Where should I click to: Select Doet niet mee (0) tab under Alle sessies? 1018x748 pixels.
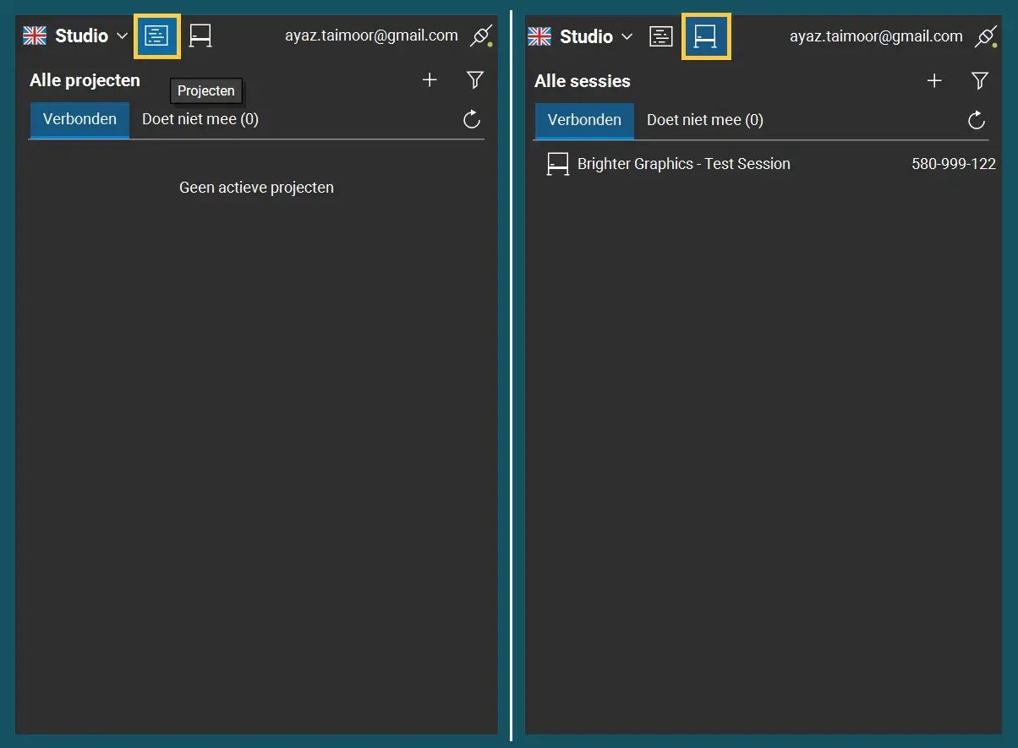[x=705, y=120]
